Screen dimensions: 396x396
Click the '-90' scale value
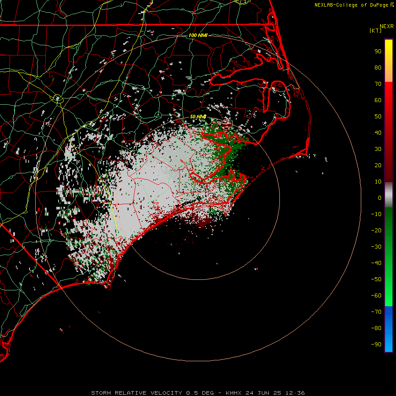tap(376, 345)
